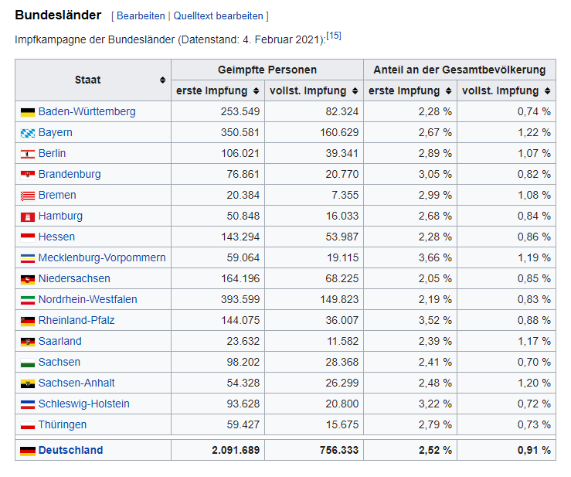Open the bold Deutschland link
This screenshot has height=477, width=571.
point(70,451)
